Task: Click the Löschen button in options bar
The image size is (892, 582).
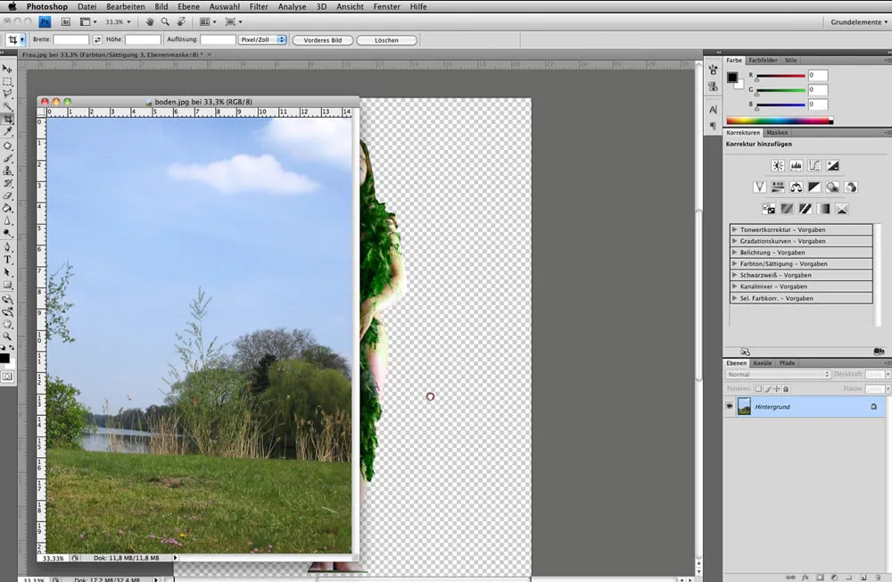Action: 386,39
